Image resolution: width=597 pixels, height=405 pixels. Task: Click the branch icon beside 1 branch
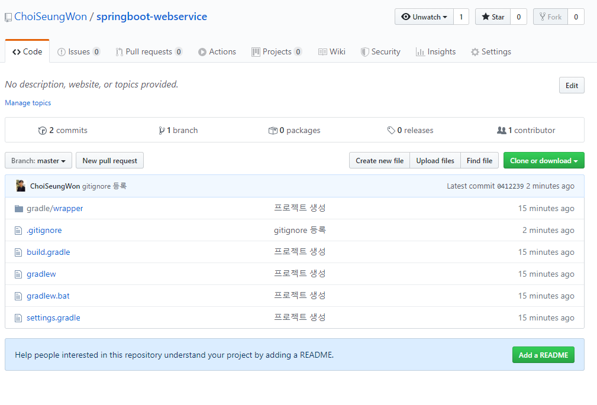(x=162, y=131)
